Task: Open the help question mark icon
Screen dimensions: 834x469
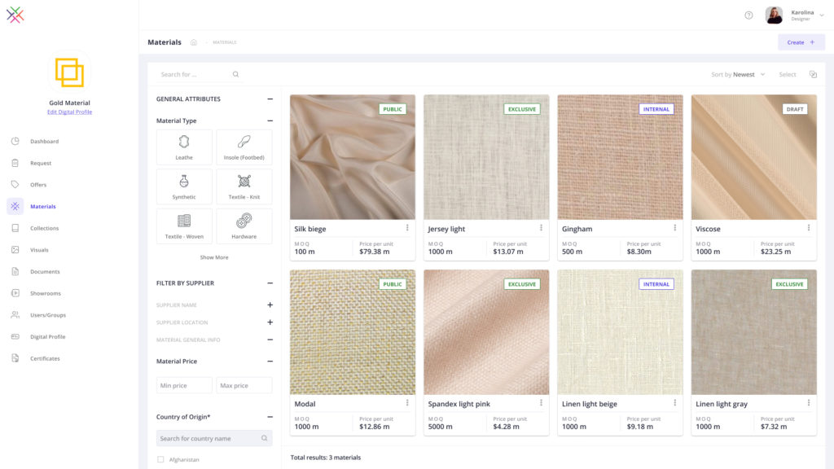Action: tap(748, 15)
